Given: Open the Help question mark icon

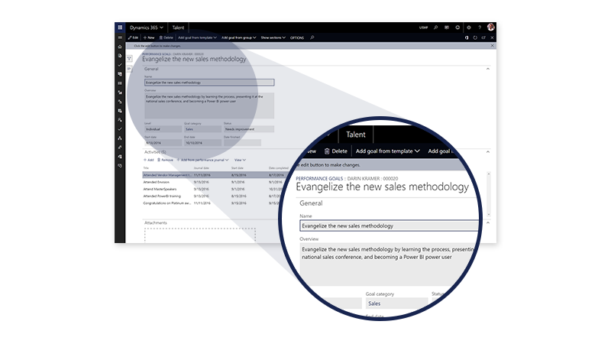Looking at the screenshot, I should 480,28.
